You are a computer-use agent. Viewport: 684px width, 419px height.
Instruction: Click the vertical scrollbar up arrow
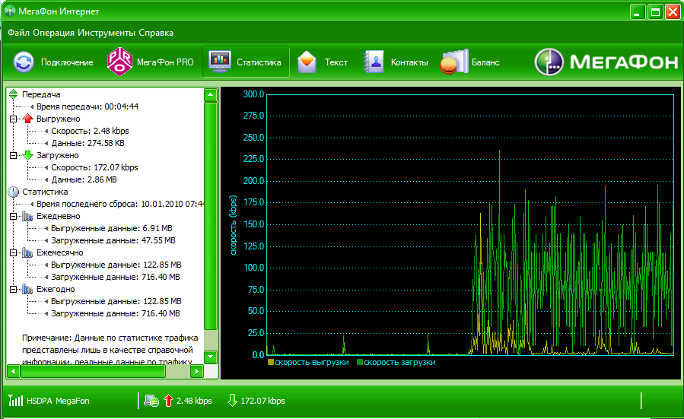(211, 94)
